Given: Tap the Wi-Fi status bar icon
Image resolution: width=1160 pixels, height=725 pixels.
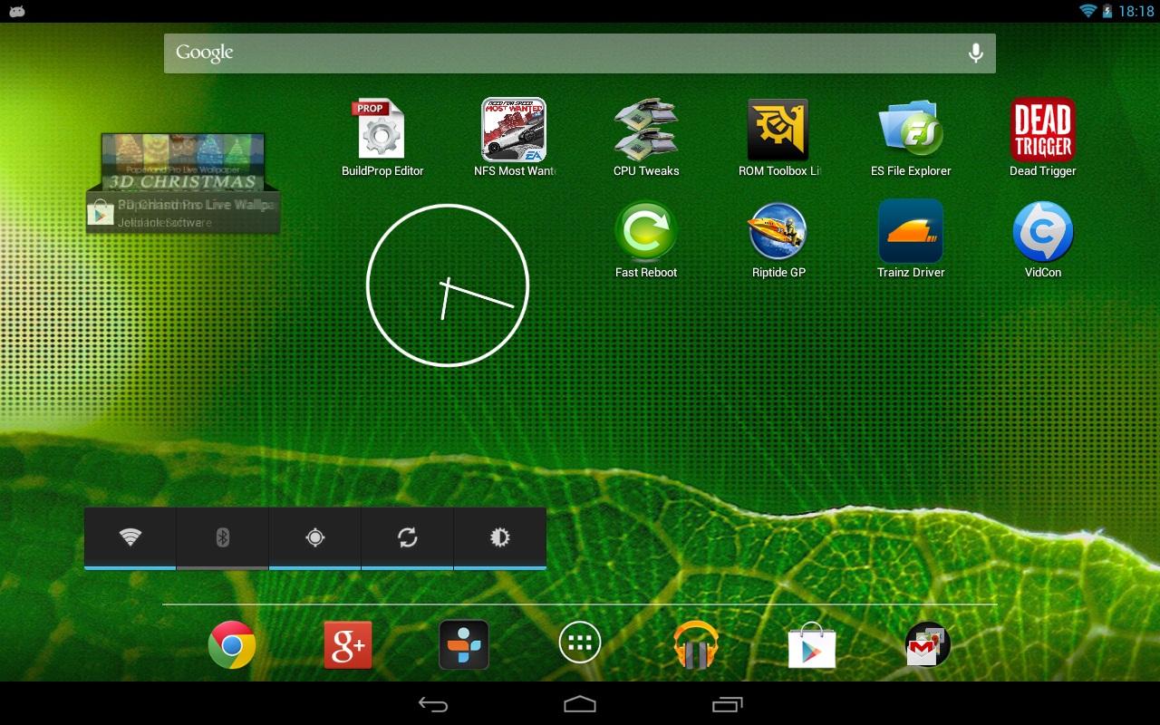Looking at the screenshot, I should pyautogui.click(x=1087, y=11).
